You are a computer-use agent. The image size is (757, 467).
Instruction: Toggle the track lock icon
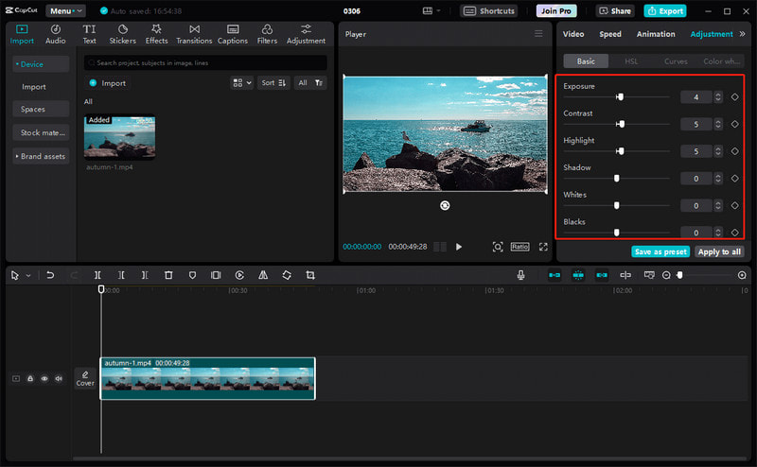click(30, 379)
